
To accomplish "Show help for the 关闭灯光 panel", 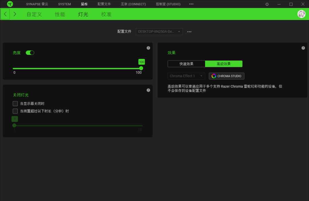I will (x=148, y=90).
